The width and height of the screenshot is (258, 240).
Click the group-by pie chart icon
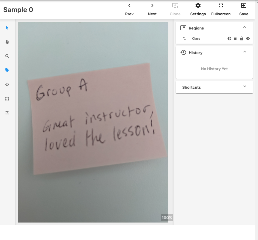tap(229, 38)
